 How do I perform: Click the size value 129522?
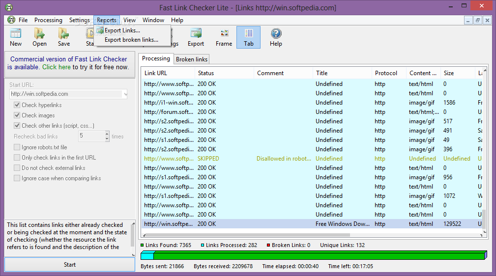[x=452, y=224]
